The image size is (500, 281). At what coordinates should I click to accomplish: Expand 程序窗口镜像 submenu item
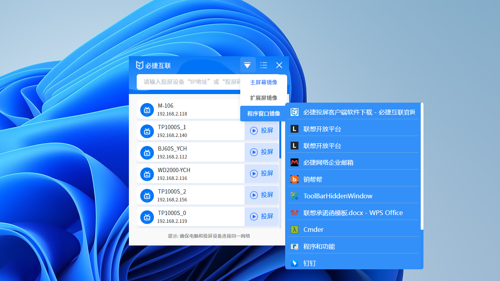(264, 114)
